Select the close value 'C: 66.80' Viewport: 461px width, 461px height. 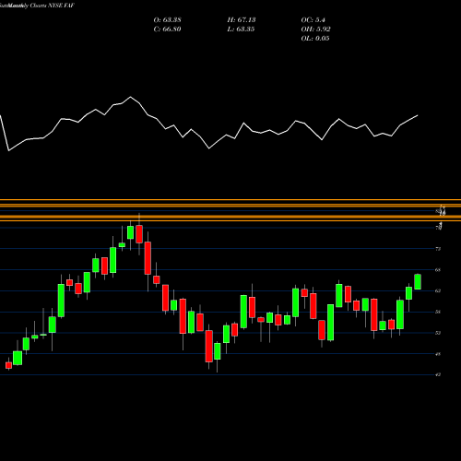click(x=167, y=30)
